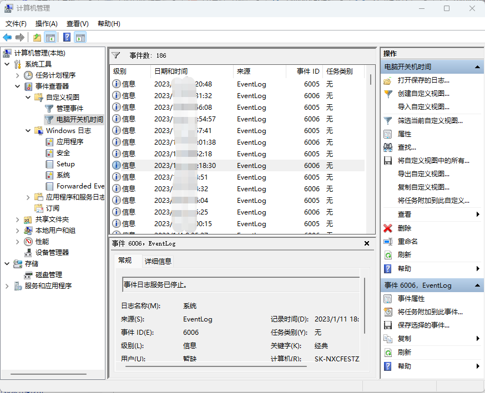The width and height of the screenshot is (485, 393).
Task: Click the Forward arrow toolbar icon
Action: 20,38
